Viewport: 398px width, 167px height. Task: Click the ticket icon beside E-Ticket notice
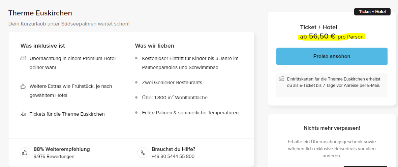281,78
